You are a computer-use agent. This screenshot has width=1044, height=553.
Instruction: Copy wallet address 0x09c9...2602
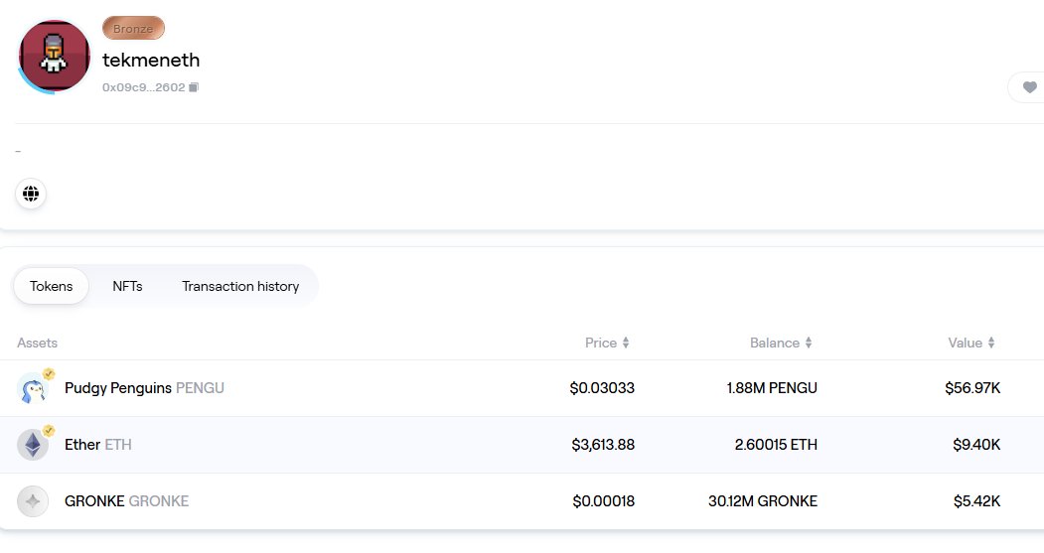coord(193,87)
